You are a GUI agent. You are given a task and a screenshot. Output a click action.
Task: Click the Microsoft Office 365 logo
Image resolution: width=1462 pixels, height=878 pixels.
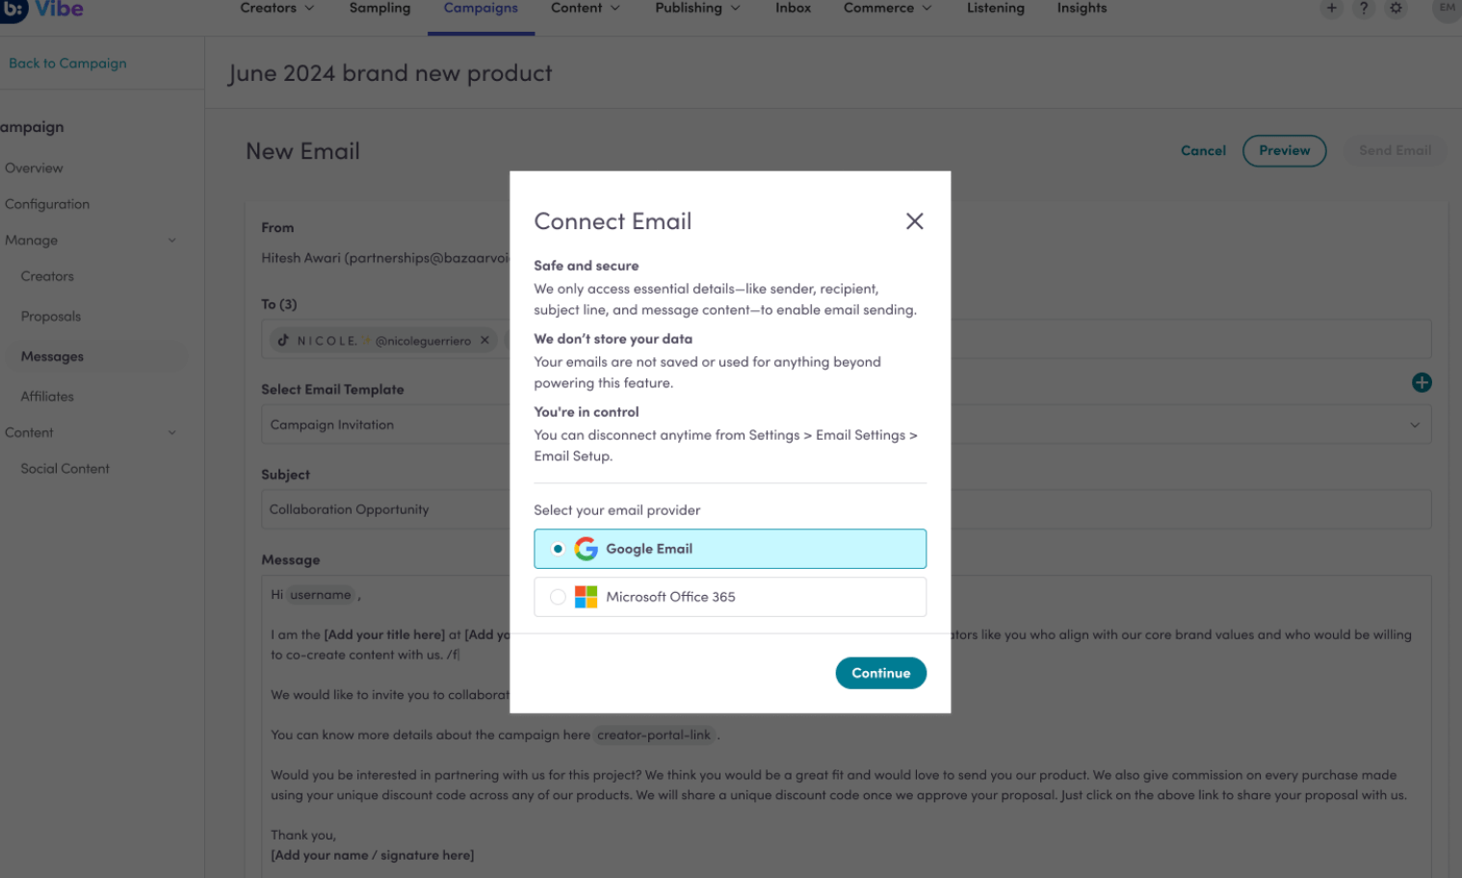coord(586,597)
